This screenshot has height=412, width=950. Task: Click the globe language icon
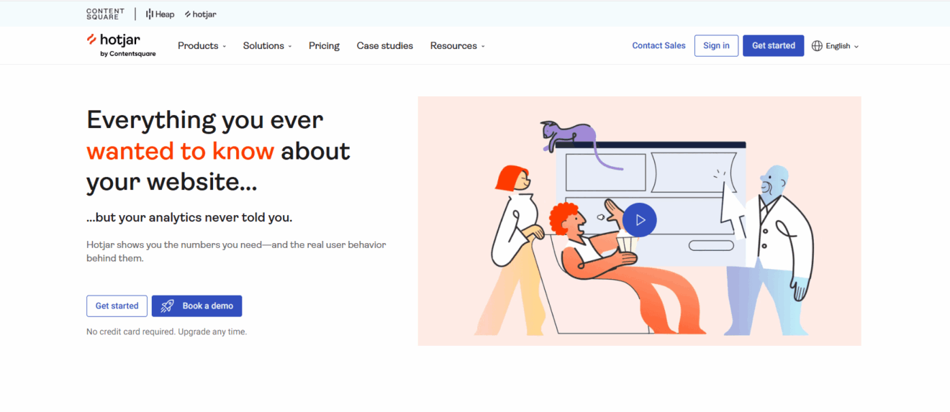click(817, 46)
